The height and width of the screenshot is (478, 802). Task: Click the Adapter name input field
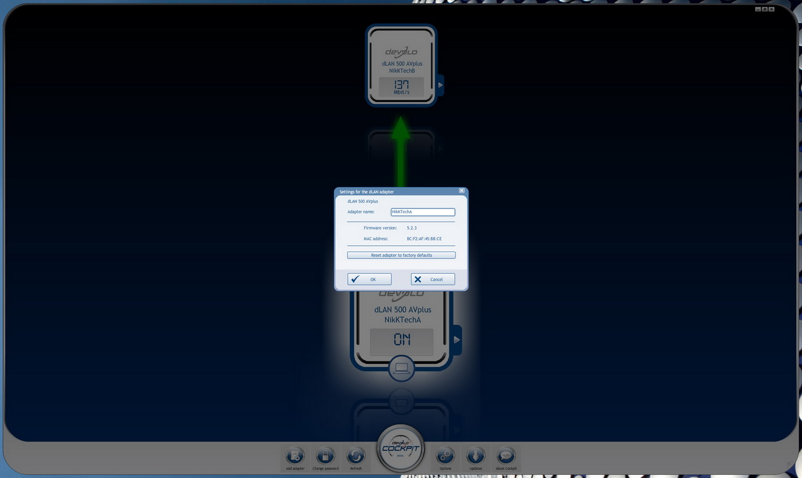pyautogui.click(x=423, y=212)
